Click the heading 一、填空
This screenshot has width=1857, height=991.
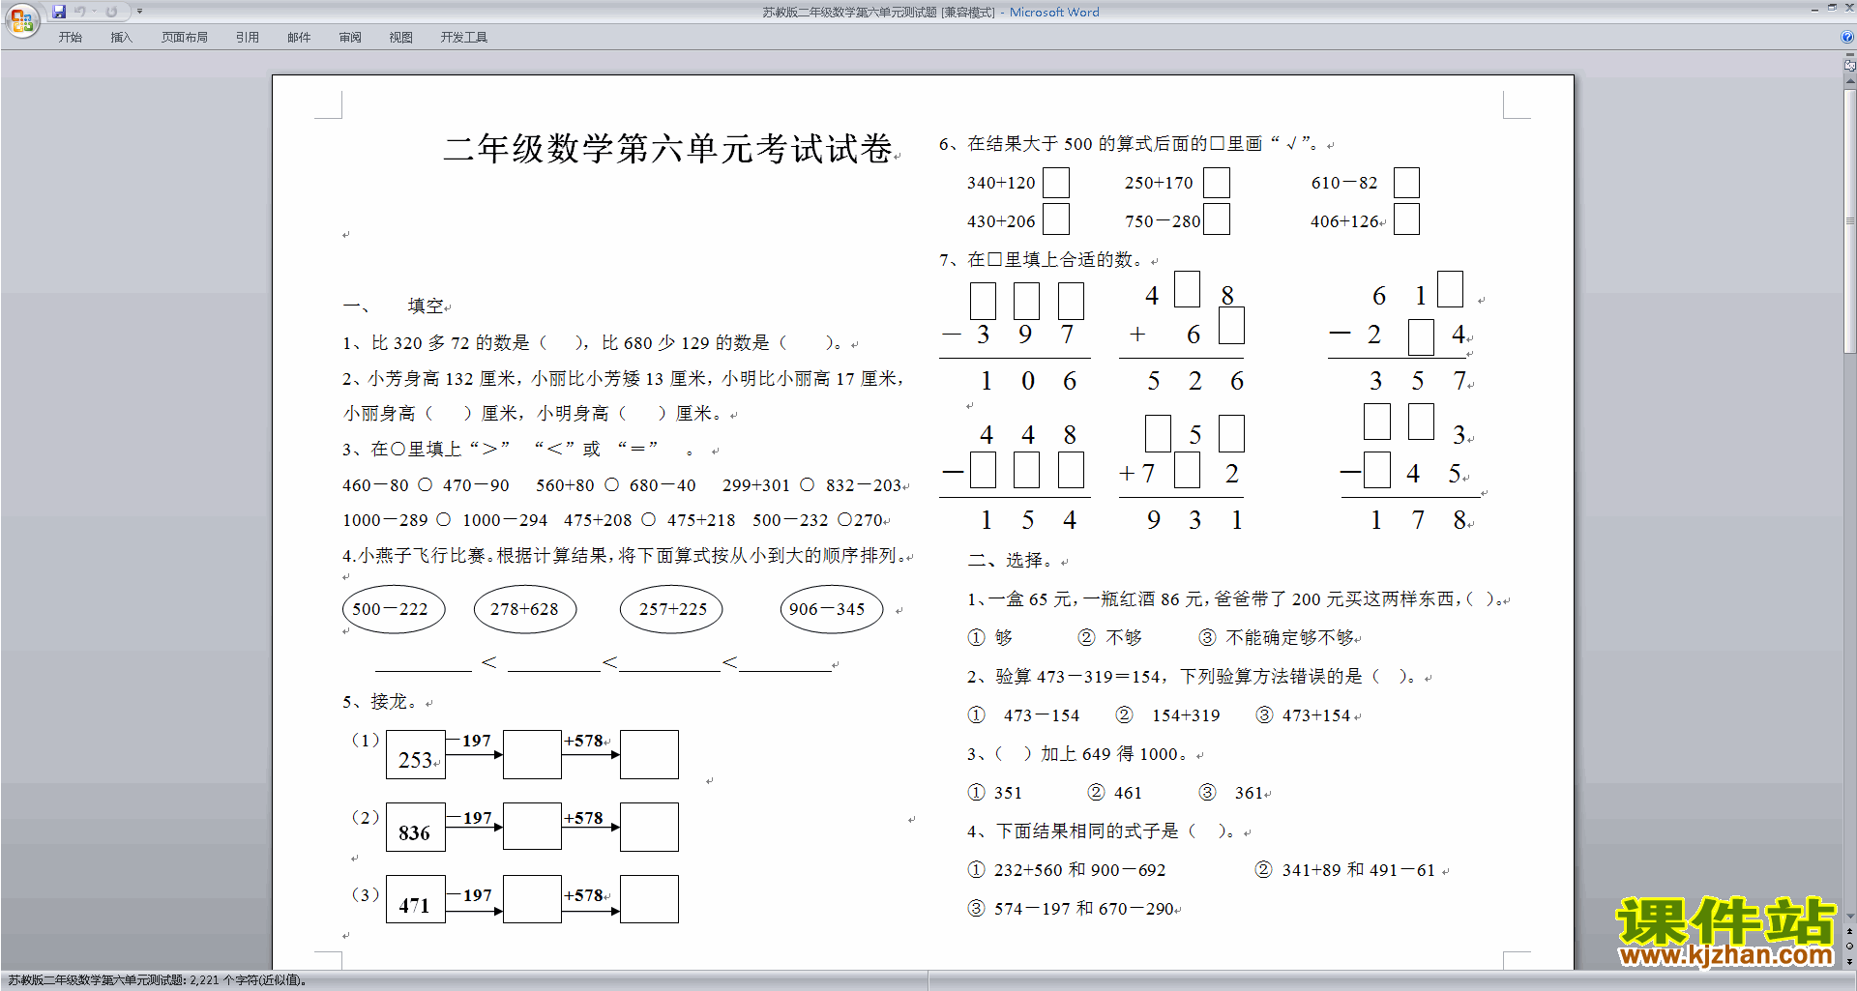[x=394, y=306]
